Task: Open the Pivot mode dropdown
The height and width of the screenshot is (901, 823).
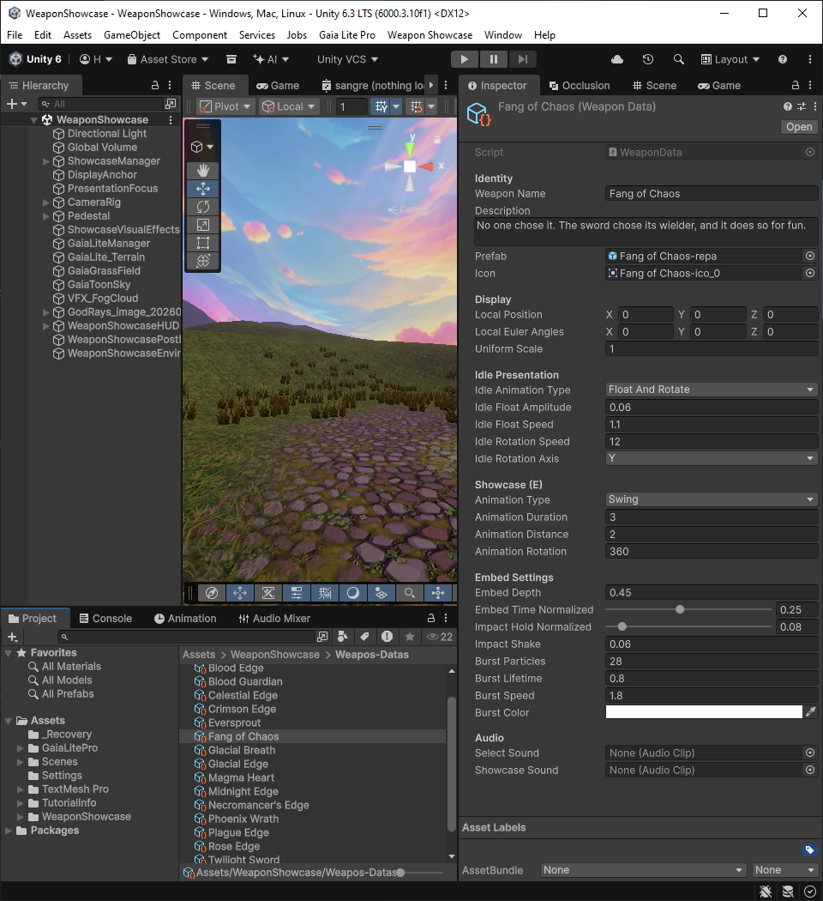Action: pyautogui.click(x=225, y=106)
